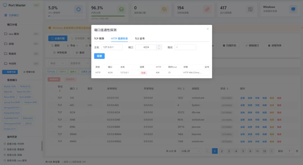This screenshot has height=165, width=303.
Task: Increase the port with the up stepper arrow
Action: coord(159,46)
